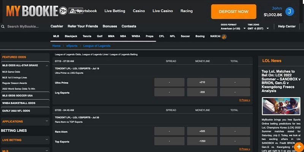Click inside the Search MyBookie field
This screenshot has width=304, height=152.
tap(25, 27)
